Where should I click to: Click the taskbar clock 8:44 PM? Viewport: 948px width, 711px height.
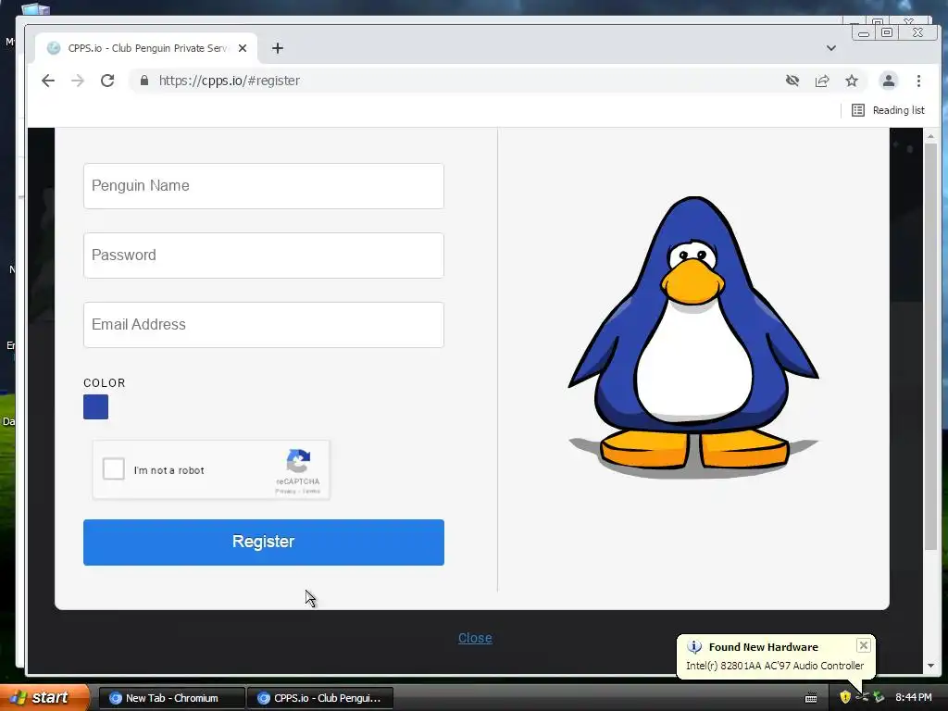[914, 698]
